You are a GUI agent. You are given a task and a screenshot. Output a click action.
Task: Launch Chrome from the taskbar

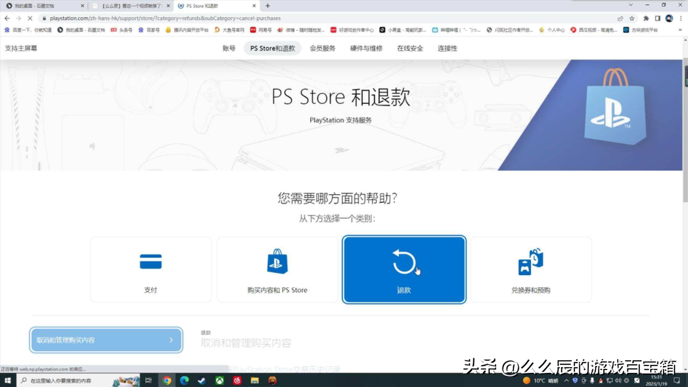[167, 380]
